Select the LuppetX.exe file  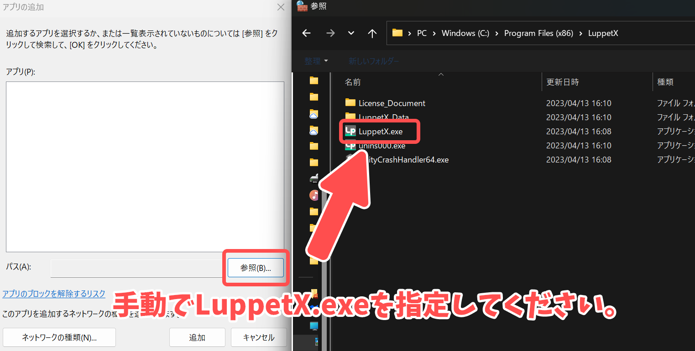pyautogui.click(x=381, y=132)
